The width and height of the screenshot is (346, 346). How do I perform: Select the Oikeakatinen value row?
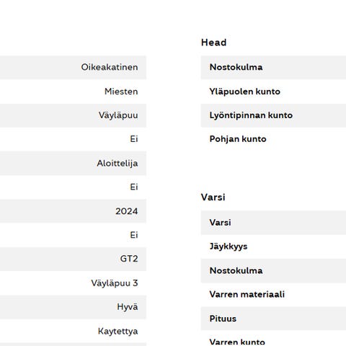[x=73, y=67]
